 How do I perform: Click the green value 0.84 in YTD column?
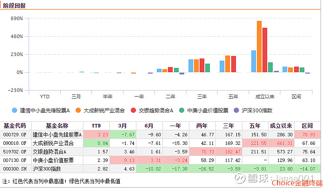pyautogui.click(x=103, y=143)
